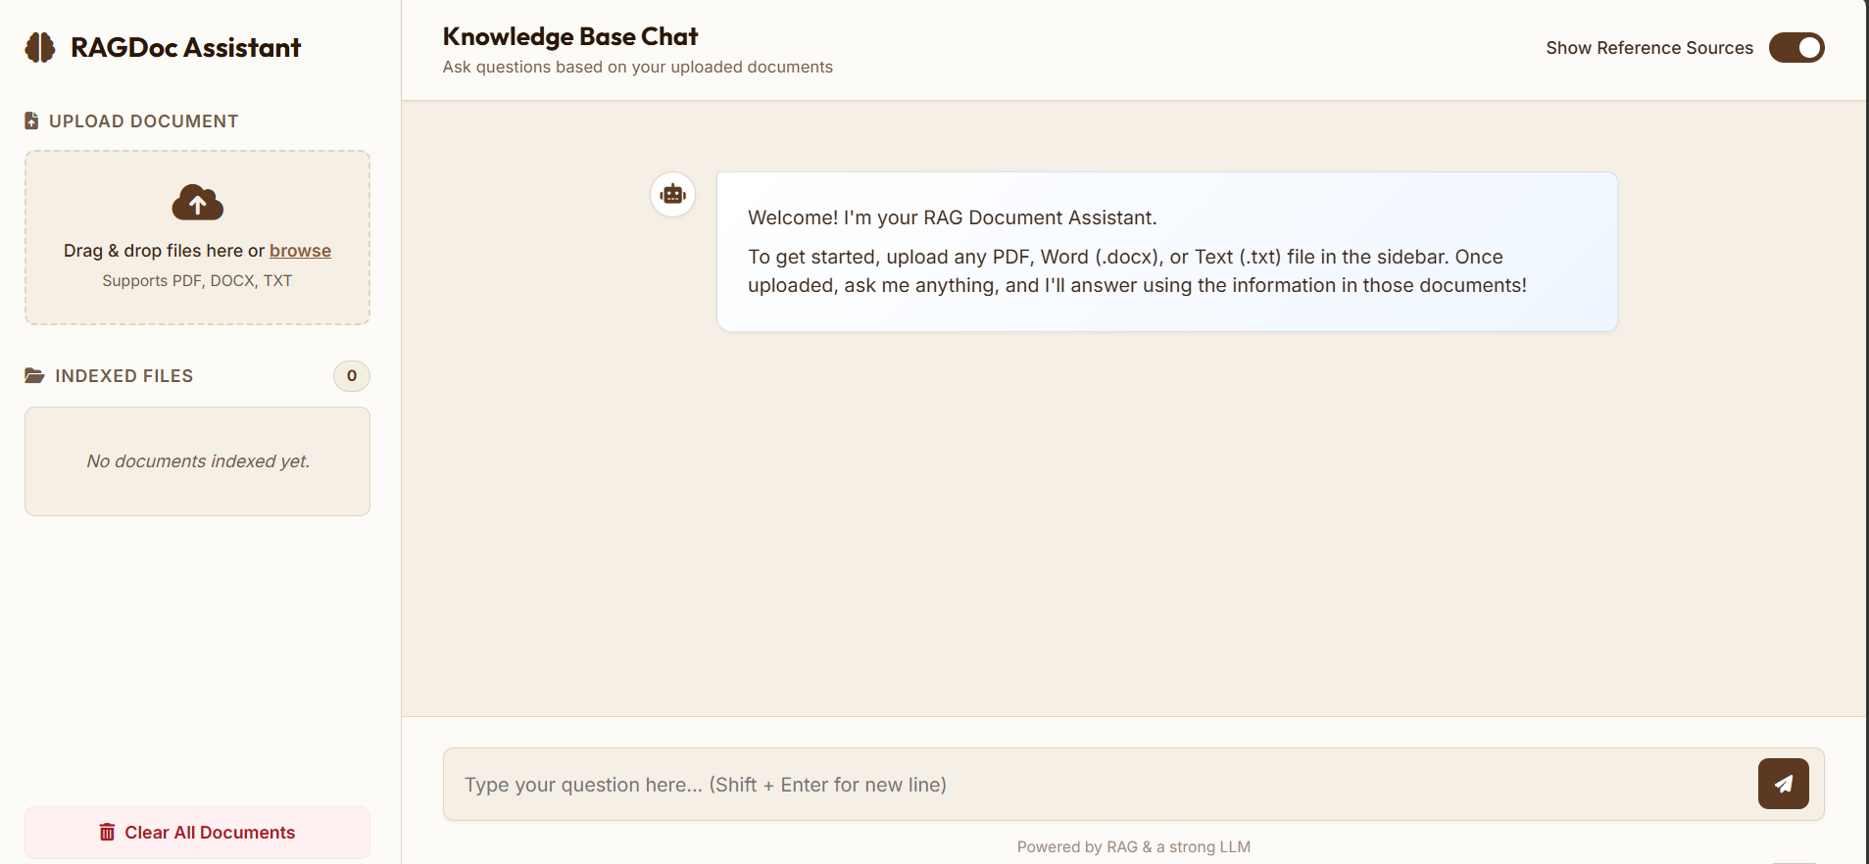Screen dimensions: 1869x864
Task: Click the Show Reference Sources label
Action: [1649, 48]
